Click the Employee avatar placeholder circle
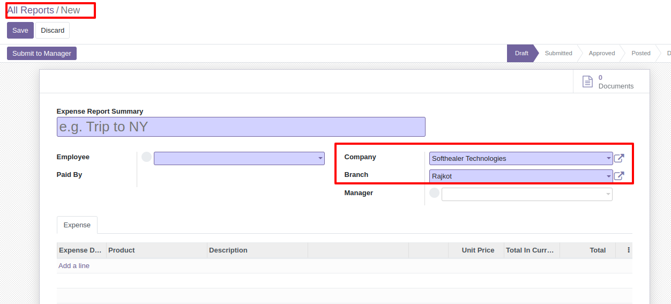The image size is (671, 304). (147, 157)
